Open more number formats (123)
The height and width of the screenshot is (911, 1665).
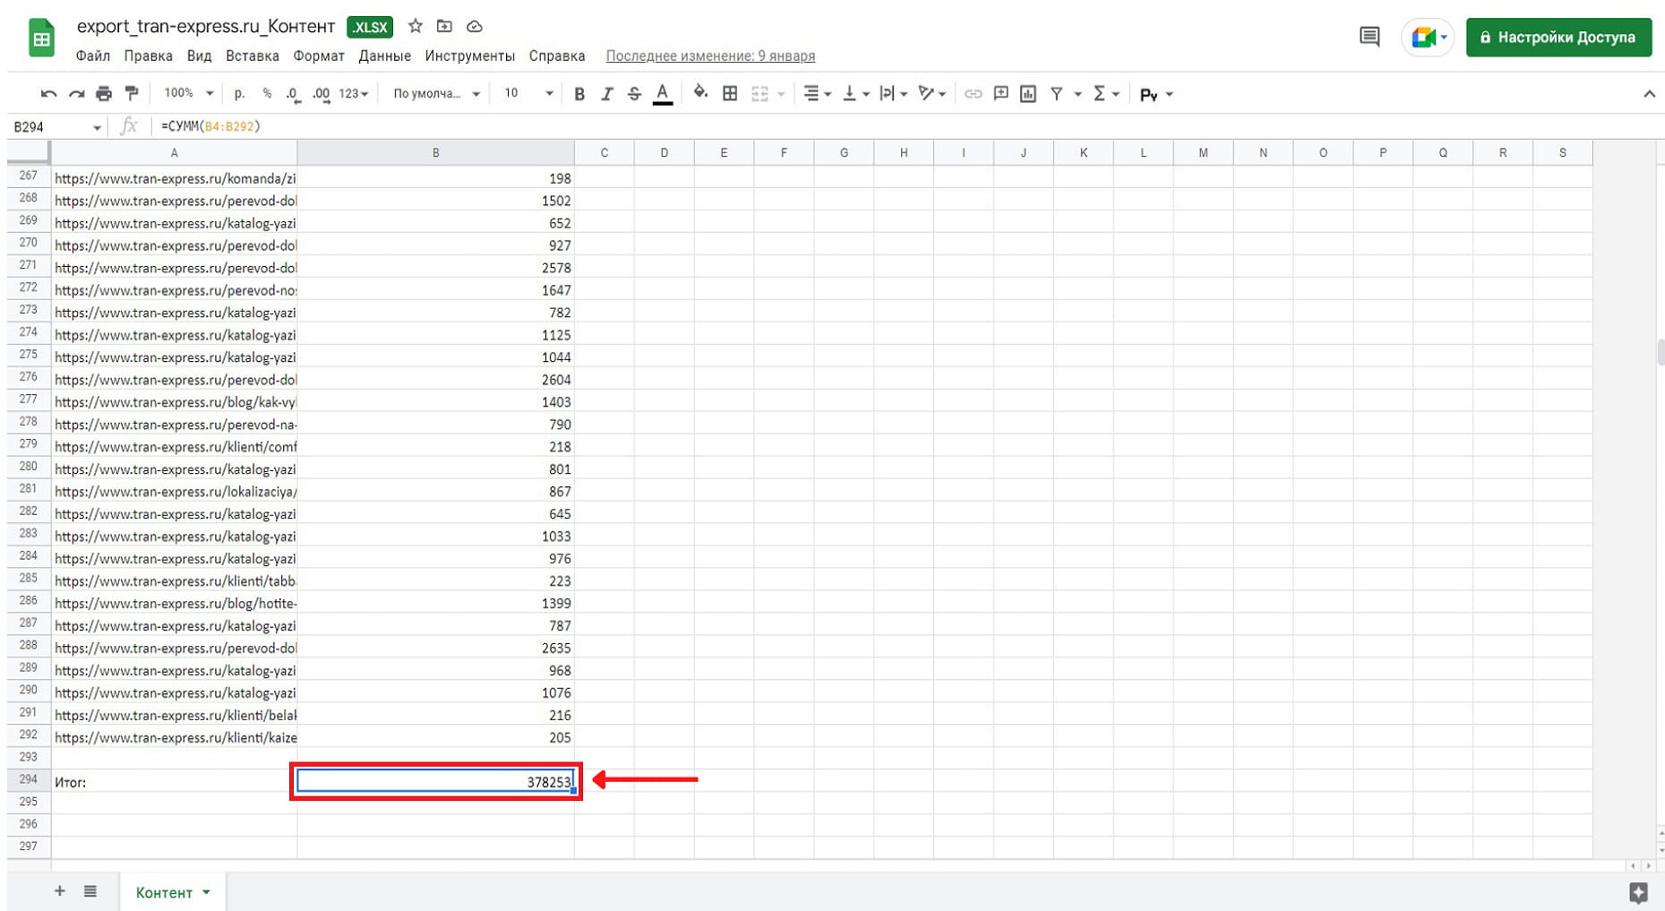353,94
